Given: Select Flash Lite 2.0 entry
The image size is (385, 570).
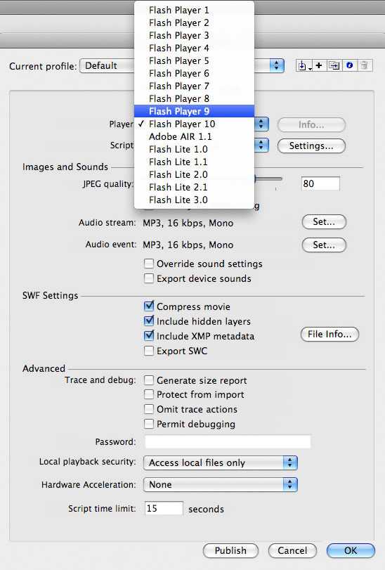Looking at the screenshot, I should (194, 174).
